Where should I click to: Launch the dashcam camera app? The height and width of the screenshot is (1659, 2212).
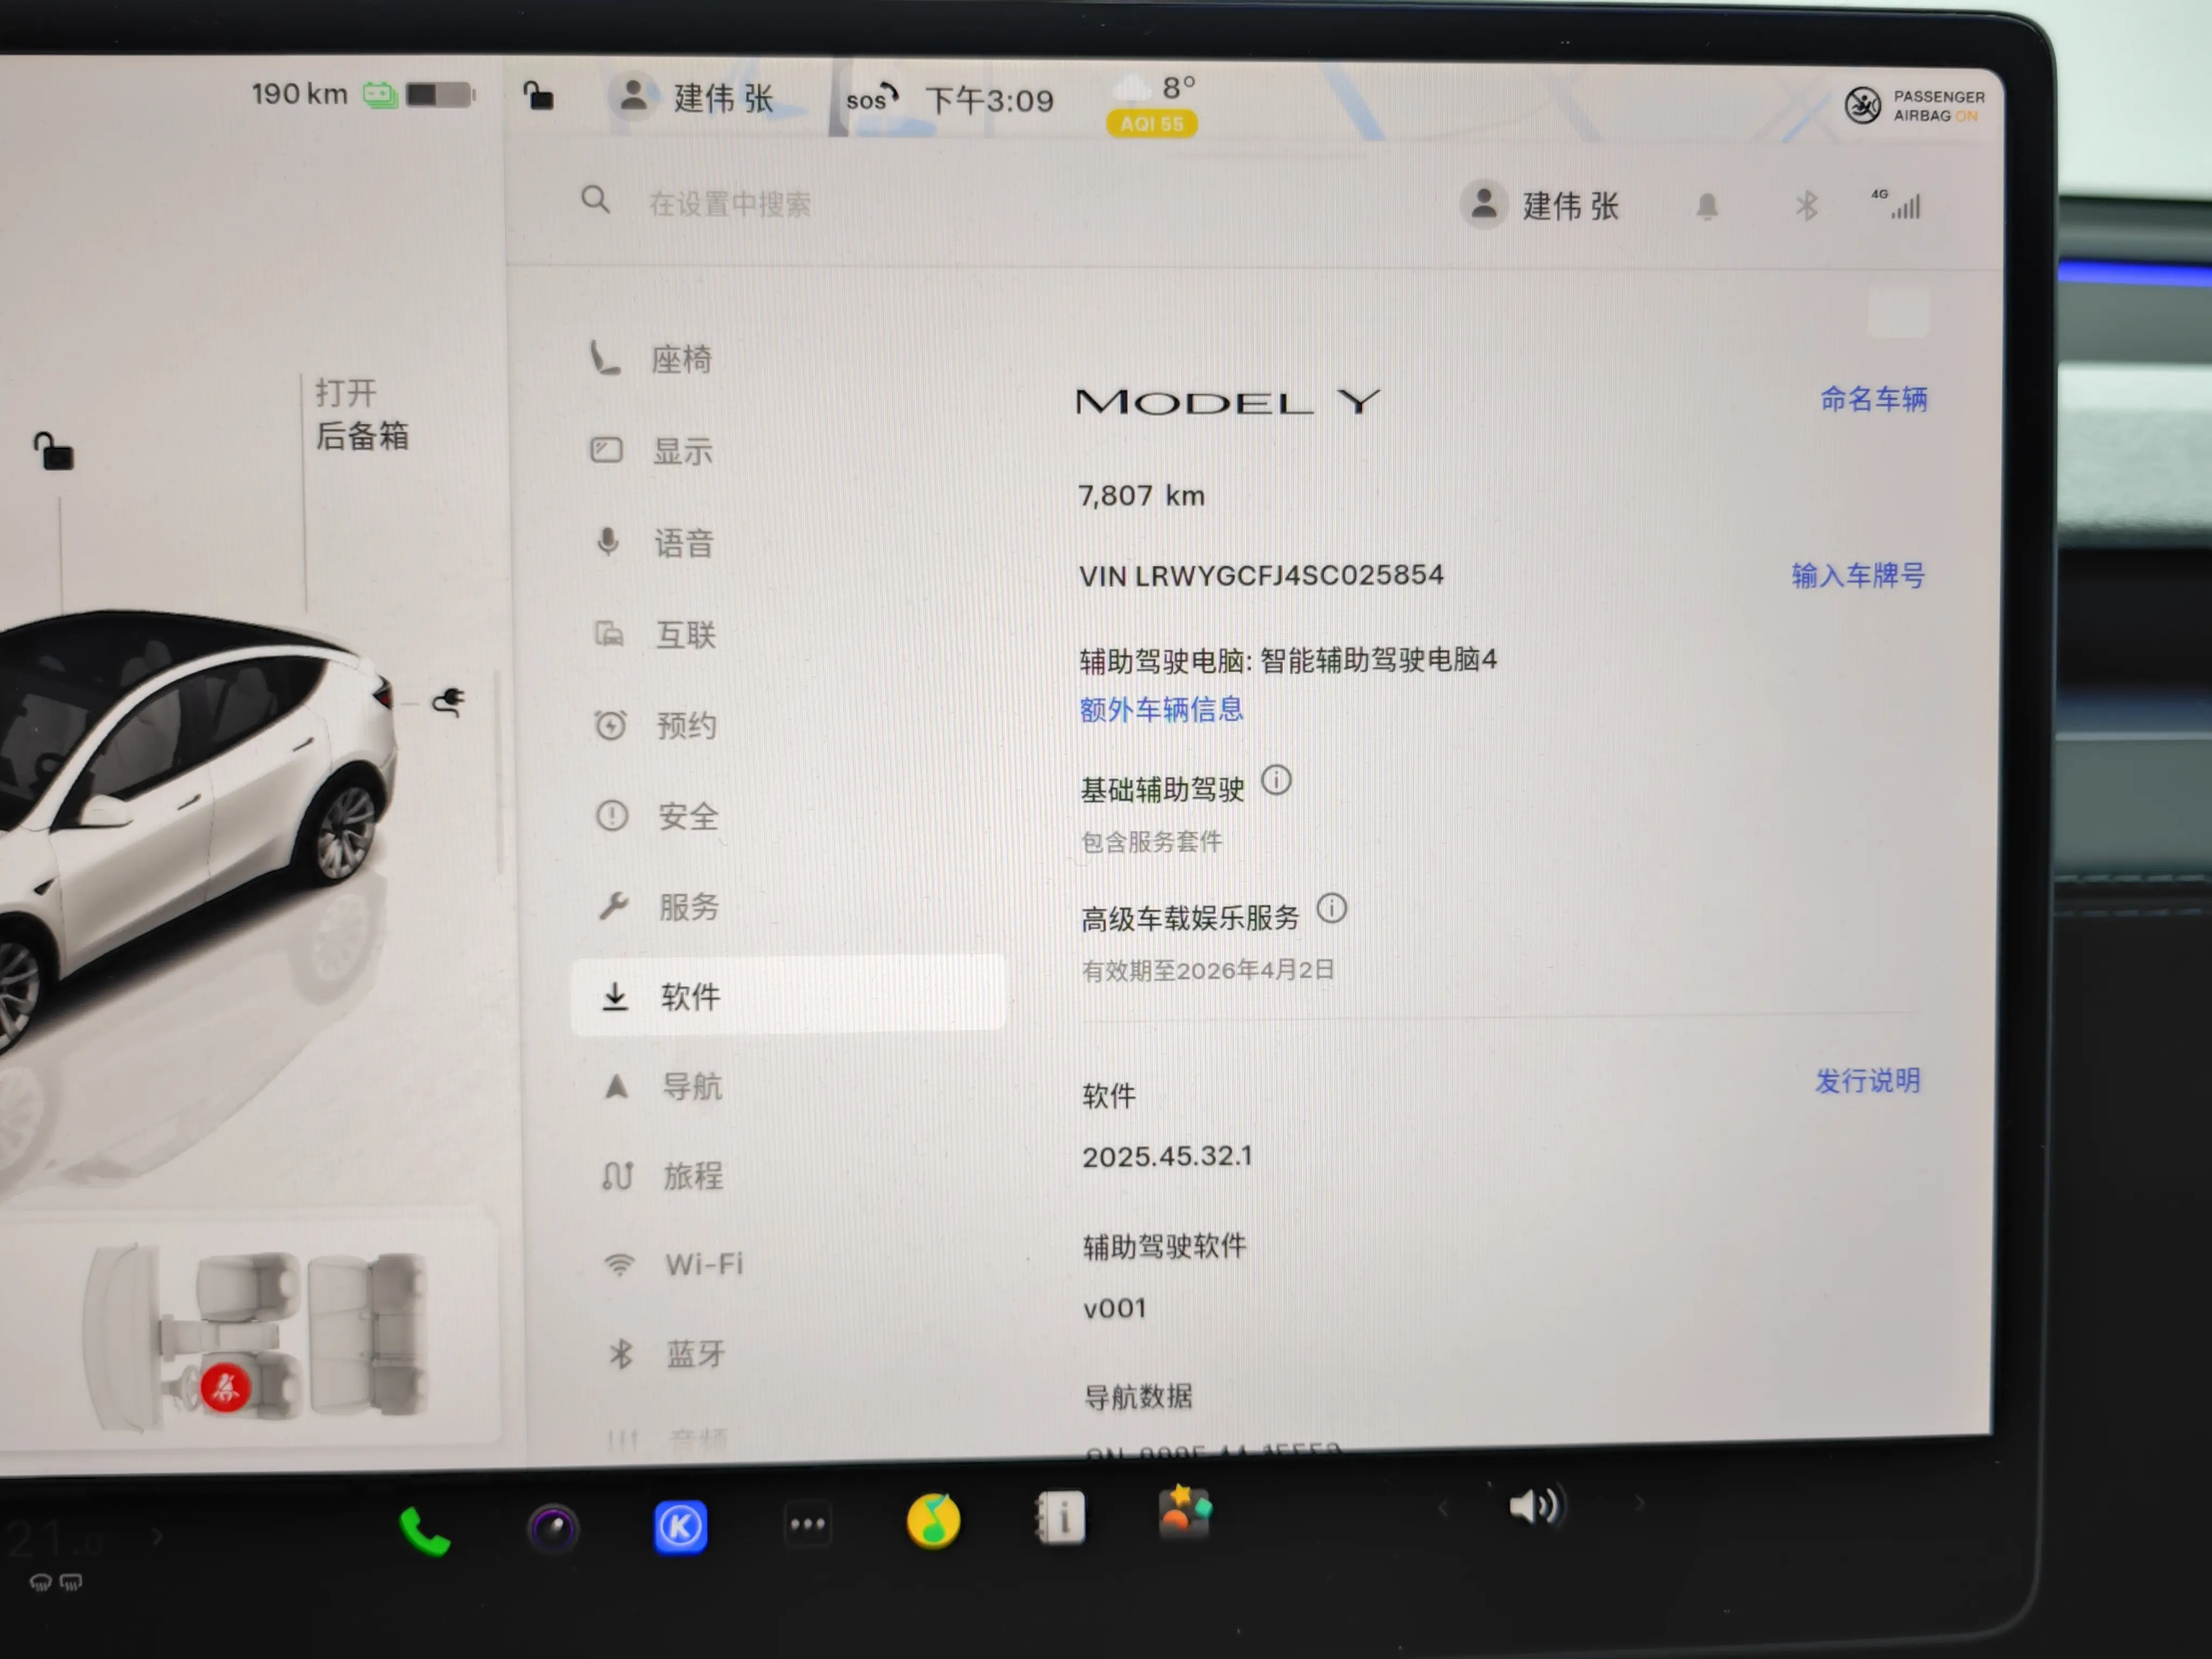pyautogui.click(x=553, y=1528)
